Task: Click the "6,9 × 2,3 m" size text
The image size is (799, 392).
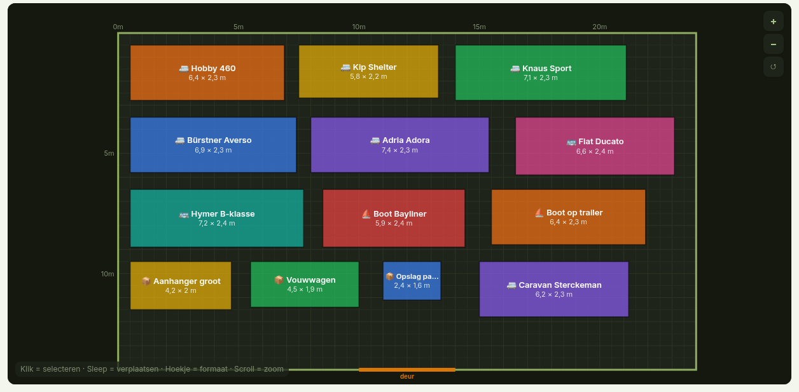Action: pyautogui.click(x=213, y=151)
